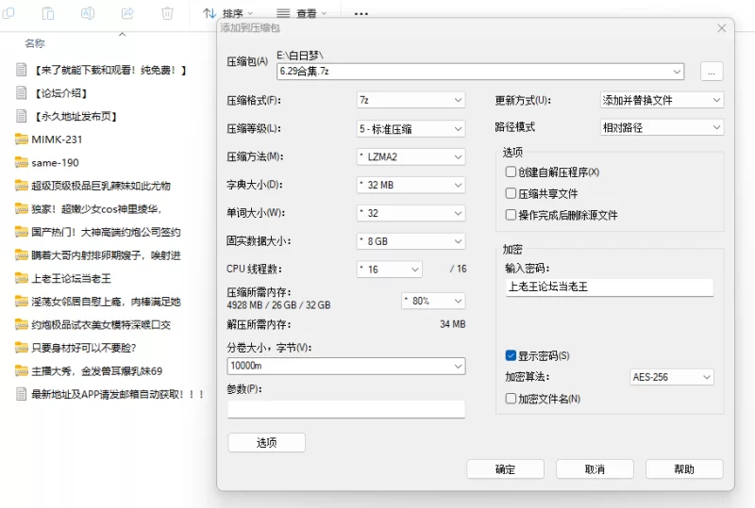Enable 压缩共享文件 checkbox
This screenshot has height=508, width=755.
[x=511, y=193]
